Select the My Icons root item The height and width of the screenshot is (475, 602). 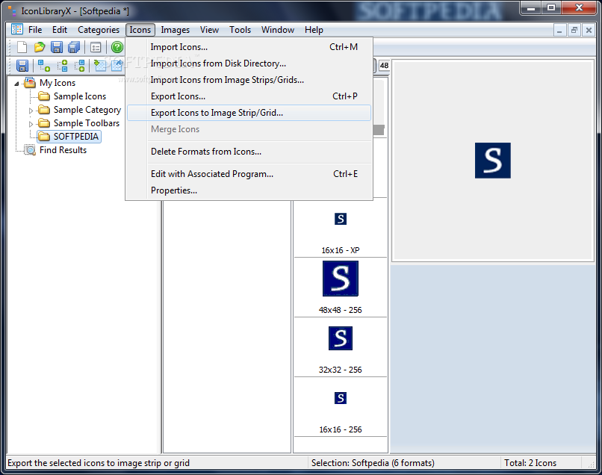tap(58, 83)
